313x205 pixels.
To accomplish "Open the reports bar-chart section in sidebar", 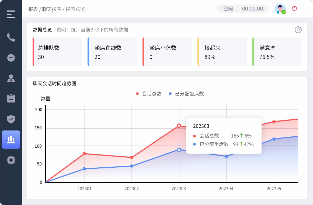I will pos(11,139).
